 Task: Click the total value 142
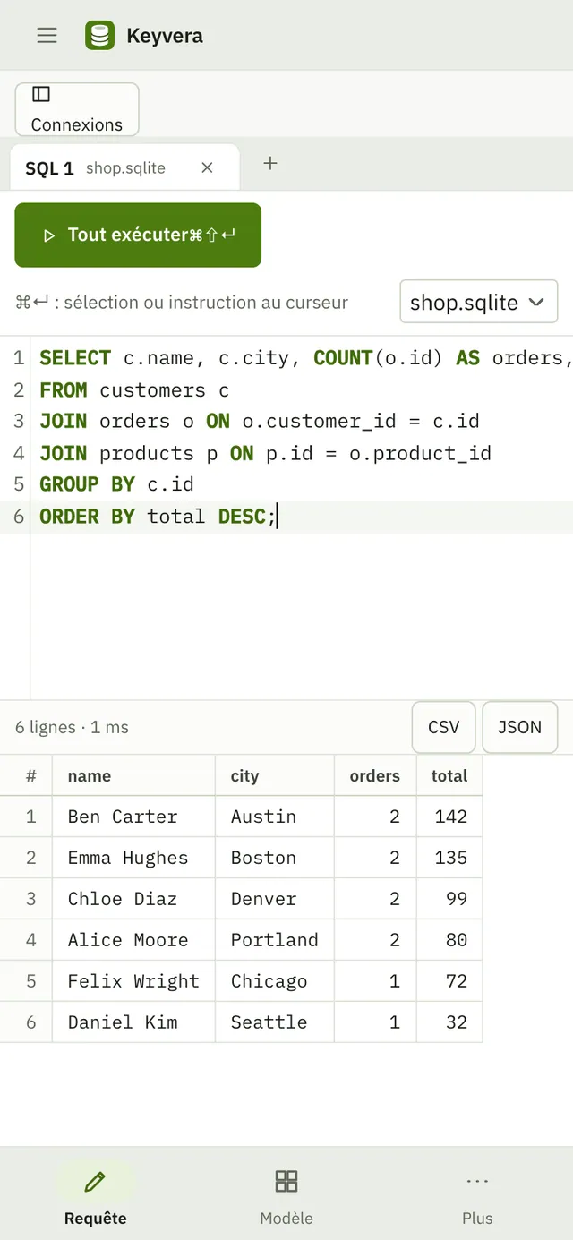449,817
